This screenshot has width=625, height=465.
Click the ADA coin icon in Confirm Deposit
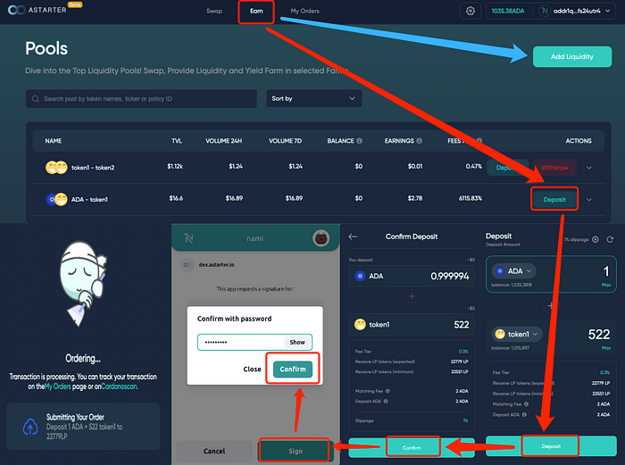(x=360, y=276)
